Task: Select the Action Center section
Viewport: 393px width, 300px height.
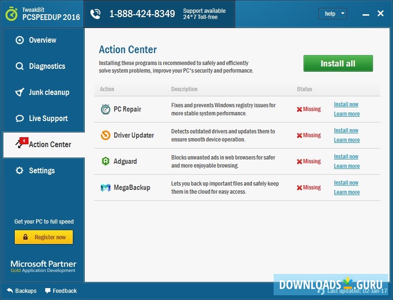Action: click(x=44, y=145)
